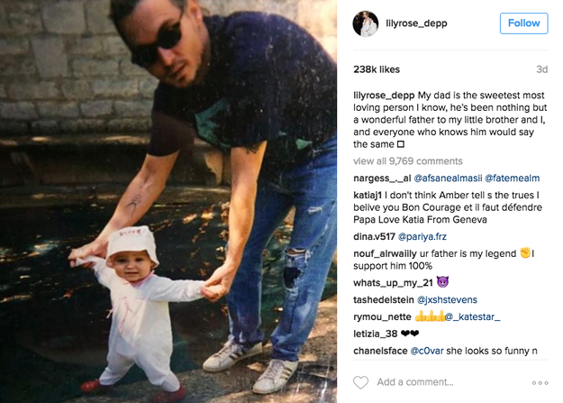The height and width of the screenshot is (403, 563).
Task: Open lilyrose_depp profile picture avatar
Action: pyautogui.click(x=366, y=23)
